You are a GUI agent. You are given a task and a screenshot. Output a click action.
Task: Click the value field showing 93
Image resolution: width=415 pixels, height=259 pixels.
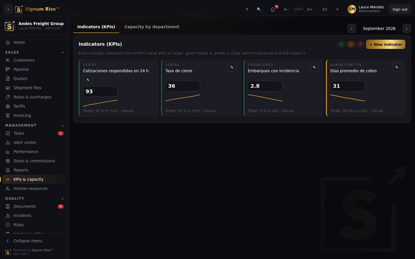click(x=100, y=92)
